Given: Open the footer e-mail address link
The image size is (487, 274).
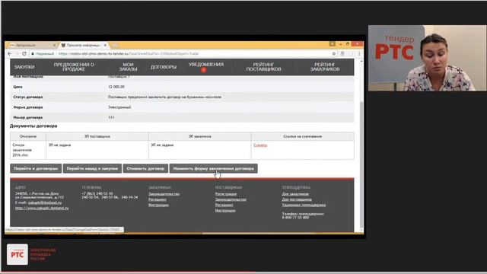Looking at the screenshot, I should pyautogui.click(x=45, y=202).
